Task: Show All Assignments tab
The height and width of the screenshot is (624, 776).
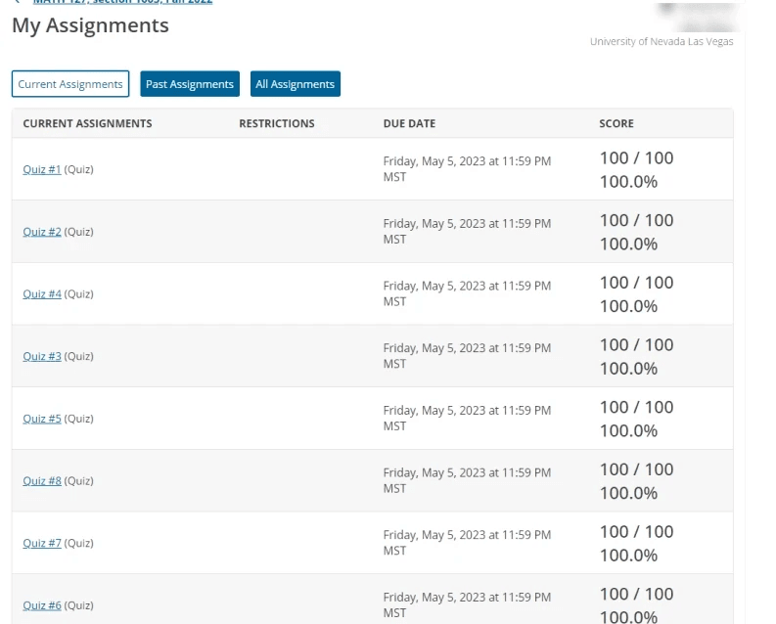Action: point(295,84)
